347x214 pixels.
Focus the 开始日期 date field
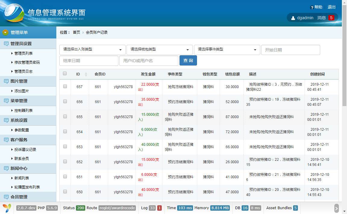(290, 50)
